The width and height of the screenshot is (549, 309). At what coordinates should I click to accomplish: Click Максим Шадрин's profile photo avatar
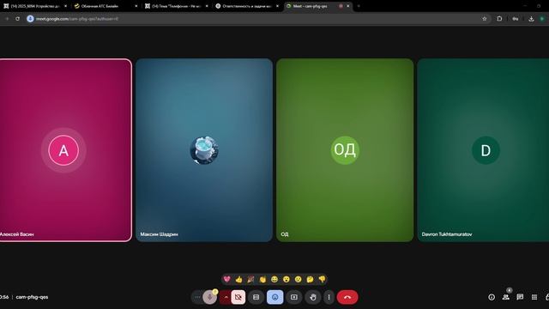(204, 150)
